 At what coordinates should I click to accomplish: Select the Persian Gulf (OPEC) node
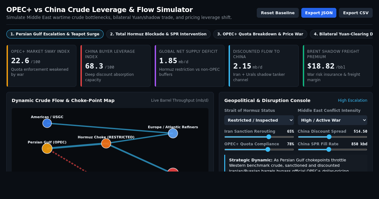pyautogui.click(x=47, y=148)
